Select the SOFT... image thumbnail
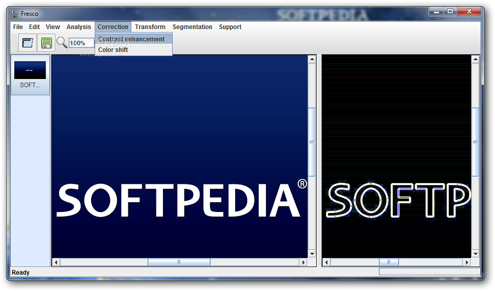This screenshot has width=495, height=291. click(30, 75)
